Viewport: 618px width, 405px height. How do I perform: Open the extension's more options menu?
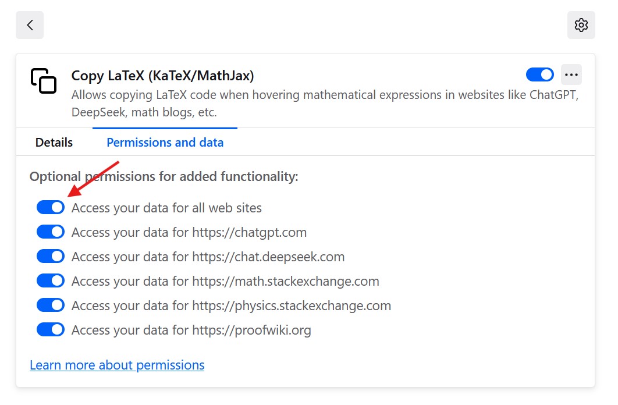(571, 74)
